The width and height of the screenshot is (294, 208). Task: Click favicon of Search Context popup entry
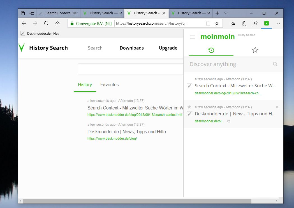pyautogui.click(x=189, y=86)
